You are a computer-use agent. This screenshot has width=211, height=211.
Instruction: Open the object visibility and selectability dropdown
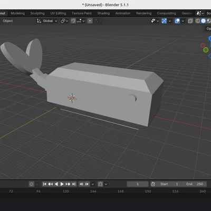point(155,21)
